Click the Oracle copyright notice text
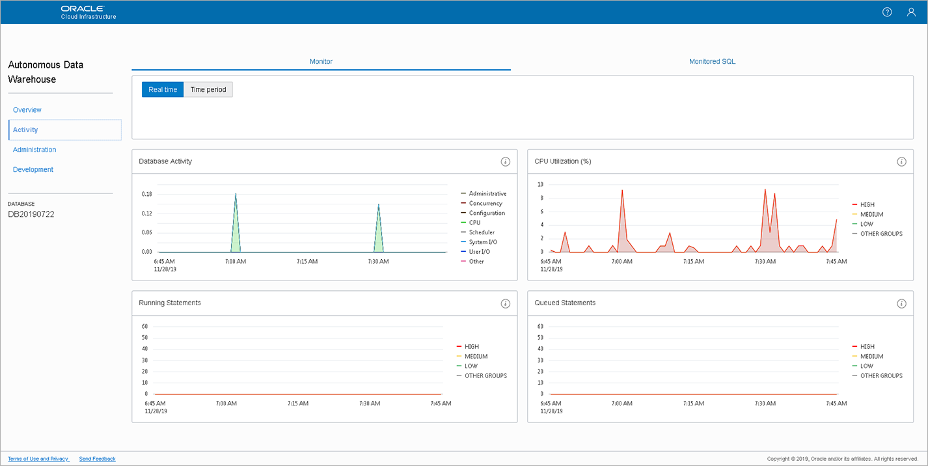928x466 pixels. [843, 459]
